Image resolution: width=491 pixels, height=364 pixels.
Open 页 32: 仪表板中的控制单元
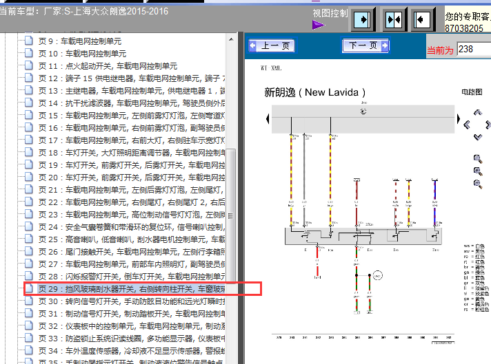click(132, 326)
